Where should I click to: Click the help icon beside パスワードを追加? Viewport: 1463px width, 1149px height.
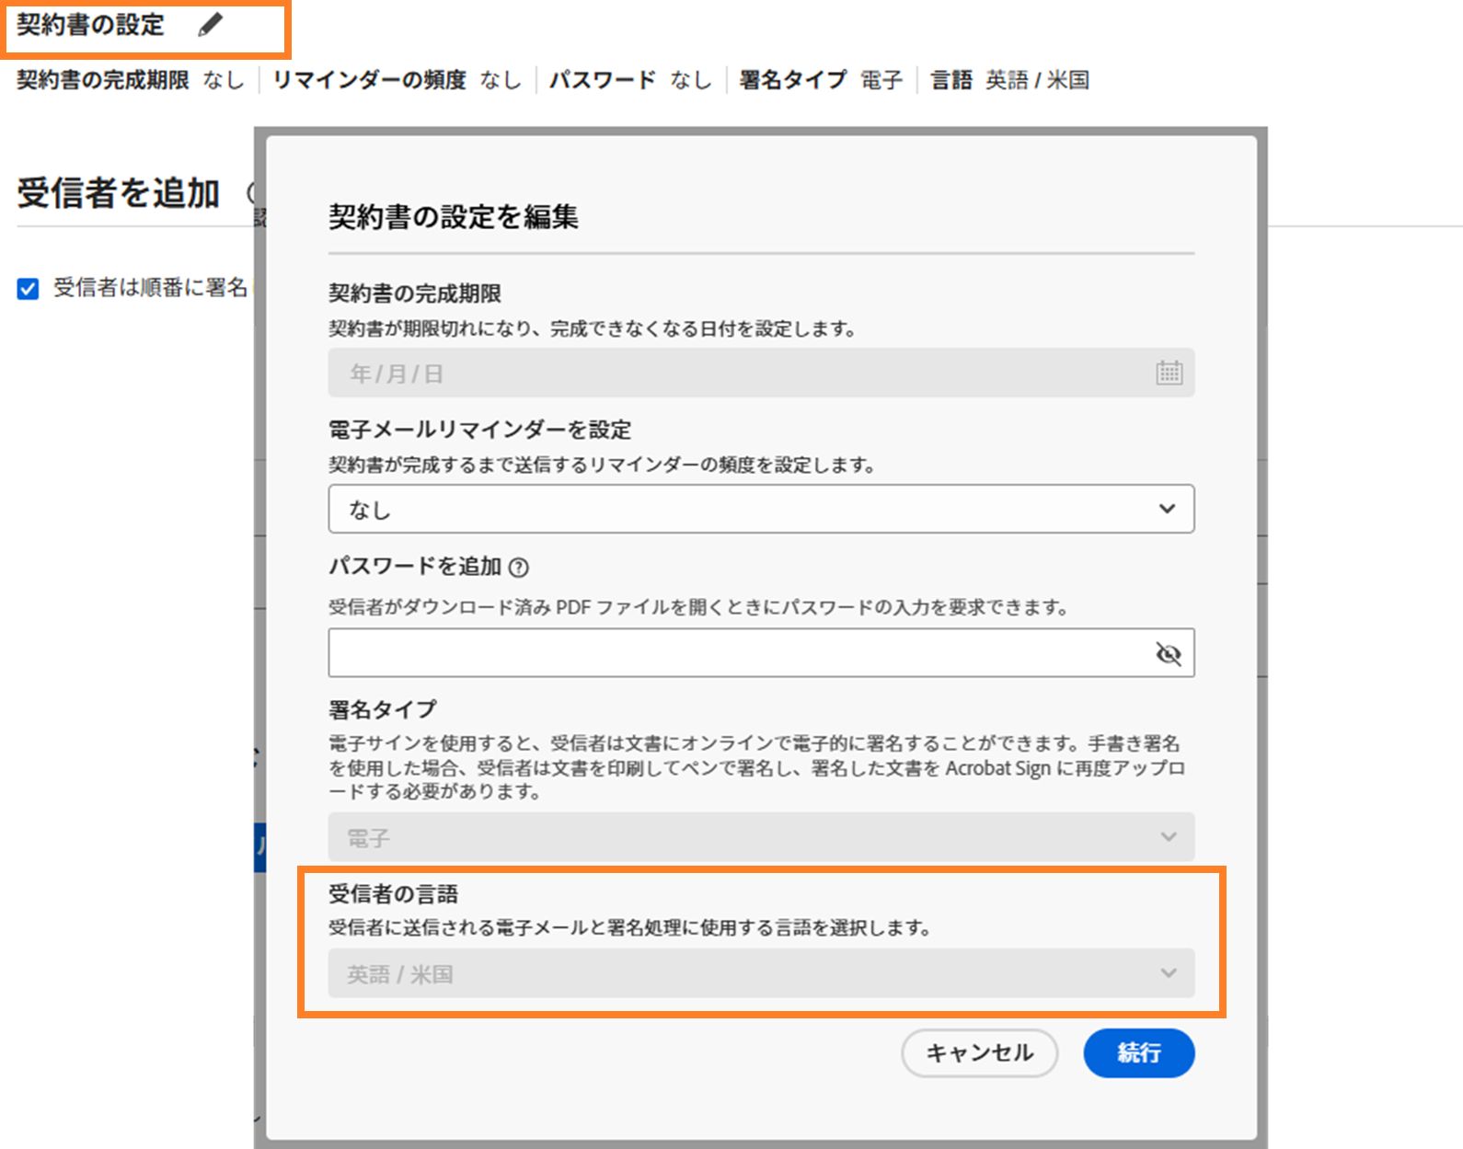[519, 568]
